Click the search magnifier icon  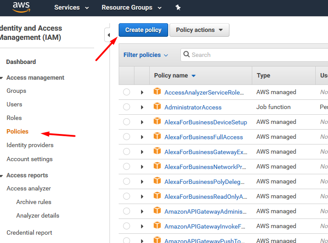click(x=187, y=54)
